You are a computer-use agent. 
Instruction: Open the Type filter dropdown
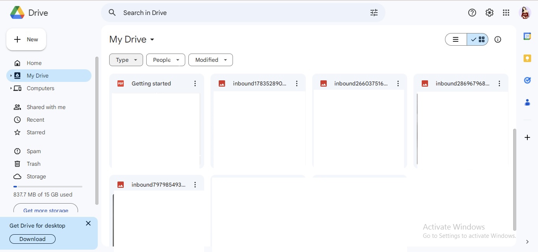(x=126, y=60)
